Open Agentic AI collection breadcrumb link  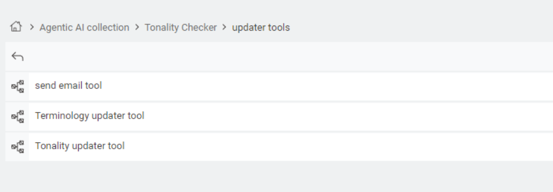[84, 27]
